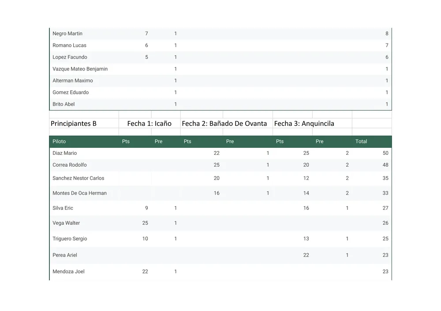Select the Vazque Mateo Benjamin entry
Screen dimensions: 441x311
pos(80,69)
